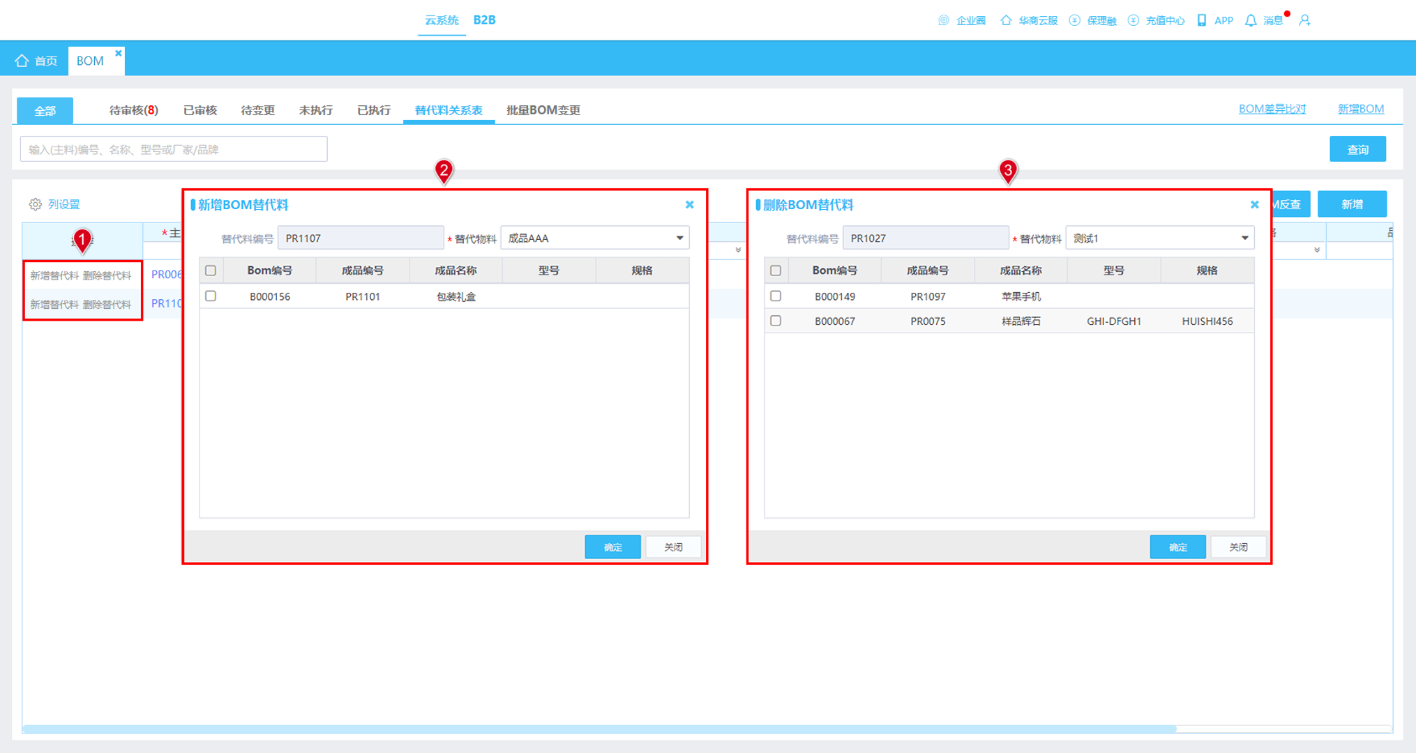Open the 列设置 gear icon
The width and height of the screenshot is (1416, 753).
pos(35,204)
